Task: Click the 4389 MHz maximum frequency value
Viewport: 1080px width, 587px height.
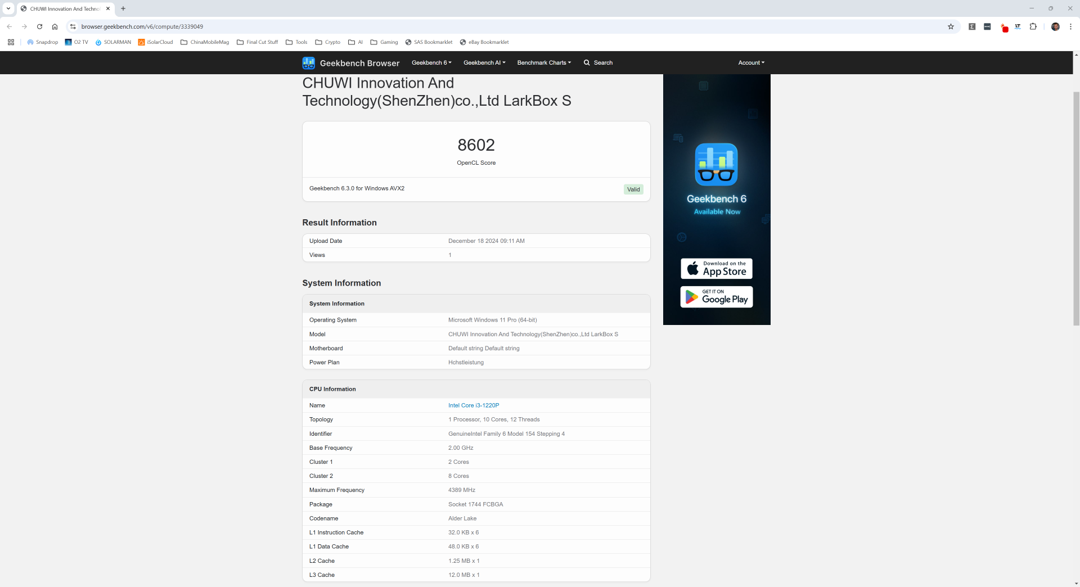Action: (x=462, y=490)
